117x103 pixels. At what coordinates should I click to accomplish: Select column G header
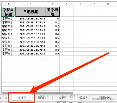pyautogui.click(x=108, y=4)
